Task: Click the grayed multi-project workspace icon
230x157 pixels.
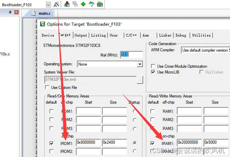Action: 75,4
